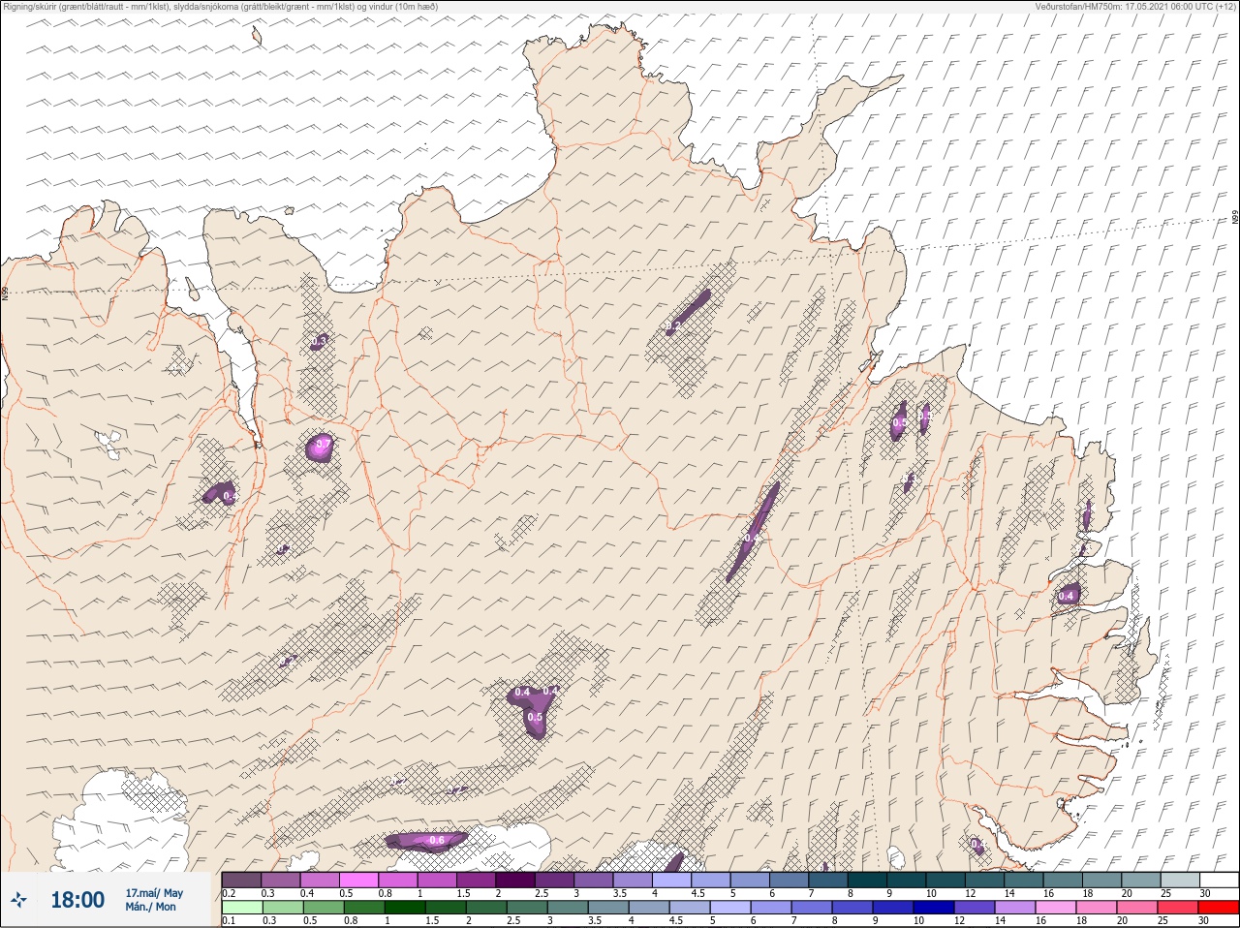
Task: Click the '0.2' number under the upper legend row
Action: point(229,893)
